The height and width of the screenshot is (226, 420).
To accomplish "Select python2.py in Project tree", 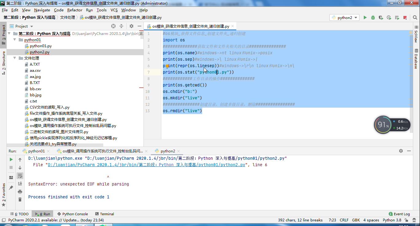I will click(40, 52).
